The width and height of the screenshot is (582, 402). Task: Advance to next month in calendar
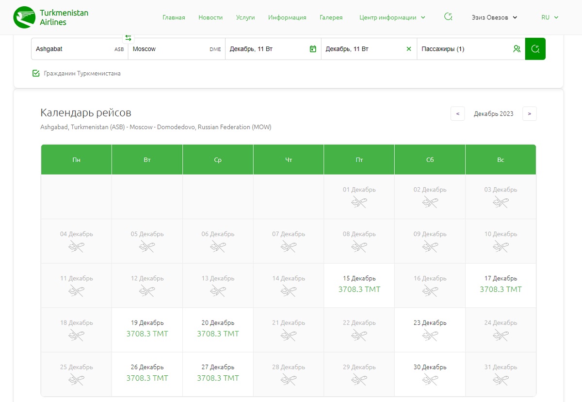(529, 114)
